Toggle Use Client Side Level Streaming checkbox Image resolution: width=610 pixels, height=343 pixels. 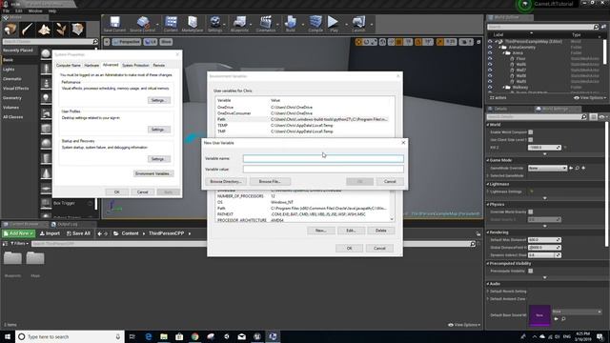click(530, 140)
